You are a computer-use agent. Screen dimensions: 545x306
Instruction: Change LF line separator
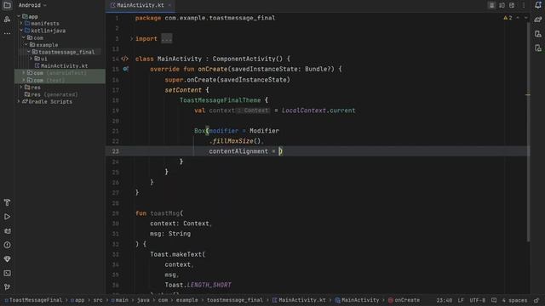tap(461, 300)
